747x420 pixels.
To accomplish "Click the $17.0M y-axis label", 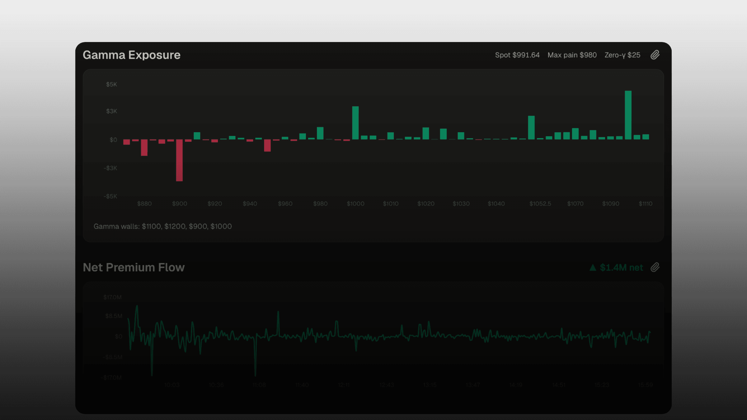I will click(x=112, y=297).
